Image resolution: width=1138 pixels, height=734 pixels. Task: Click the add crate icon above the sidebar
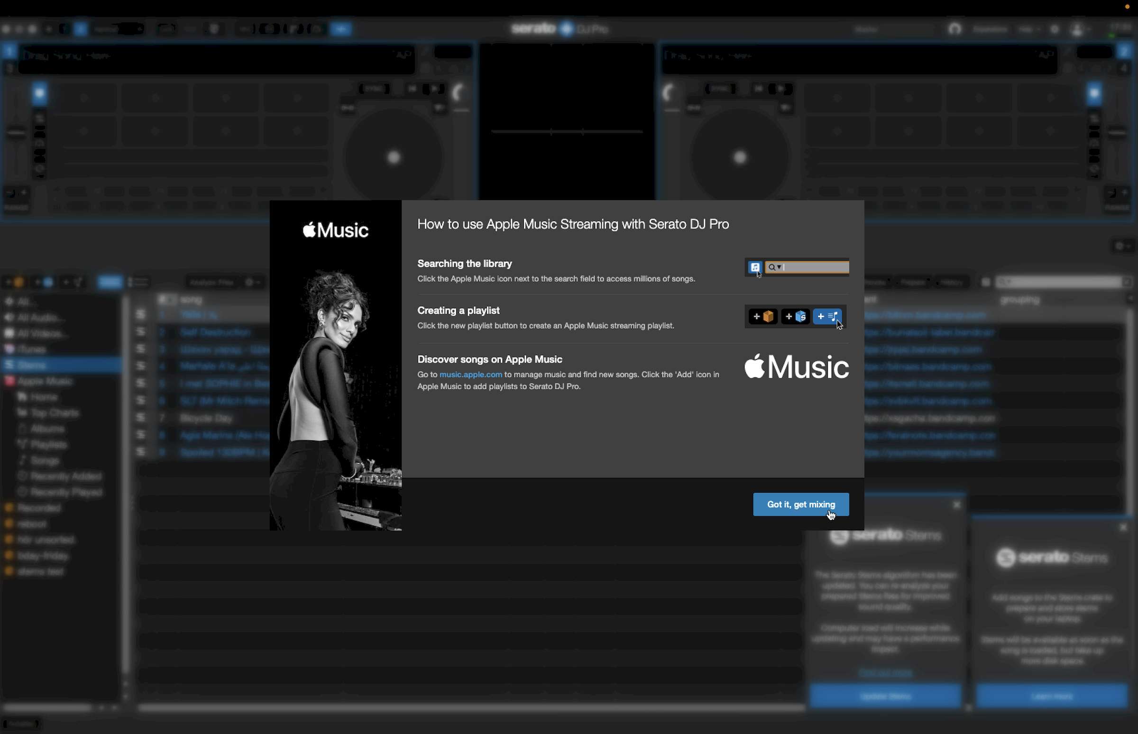click(x=14, y=282)
